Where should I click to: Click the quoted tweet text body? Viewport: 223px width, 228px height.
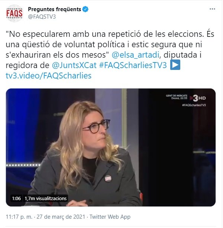tap(110, 55)
